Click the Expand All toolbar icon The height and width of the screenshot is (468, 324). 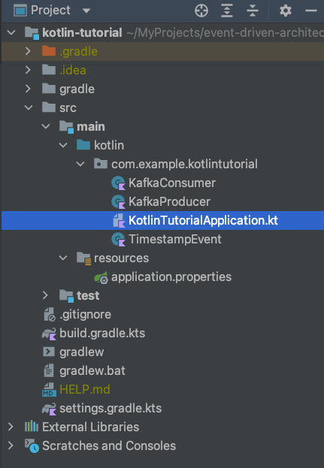coord(227,11)
